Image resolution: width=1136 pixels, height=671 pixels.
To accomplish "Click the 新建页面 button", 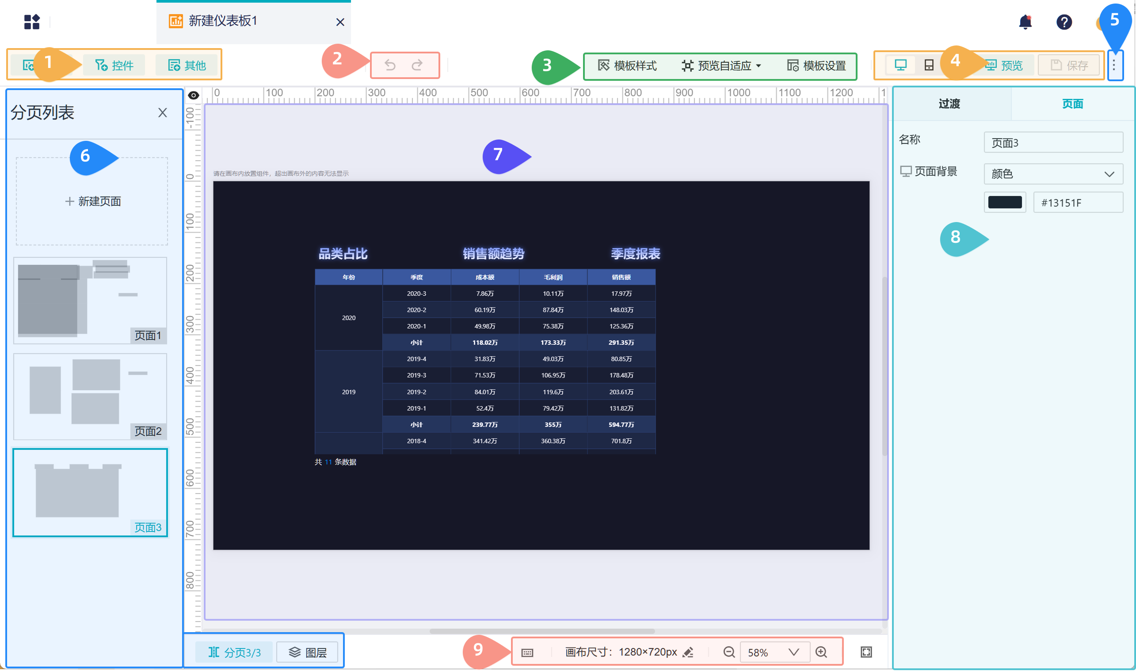I will 92,201.
